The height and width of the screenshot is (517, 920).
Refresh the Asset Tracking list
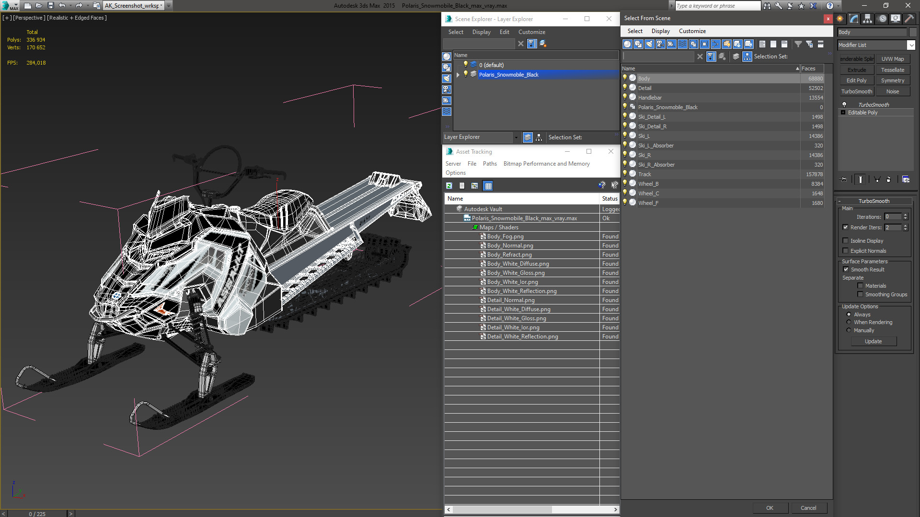pos(449,186)
